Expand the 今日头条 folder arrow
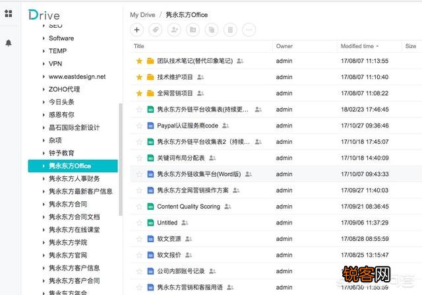The image size is (422, 295). click(44, 102)
